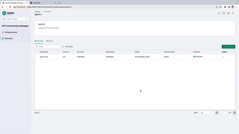
Task: Open the Actions menu for sports-api
Action: coord(223,57)
